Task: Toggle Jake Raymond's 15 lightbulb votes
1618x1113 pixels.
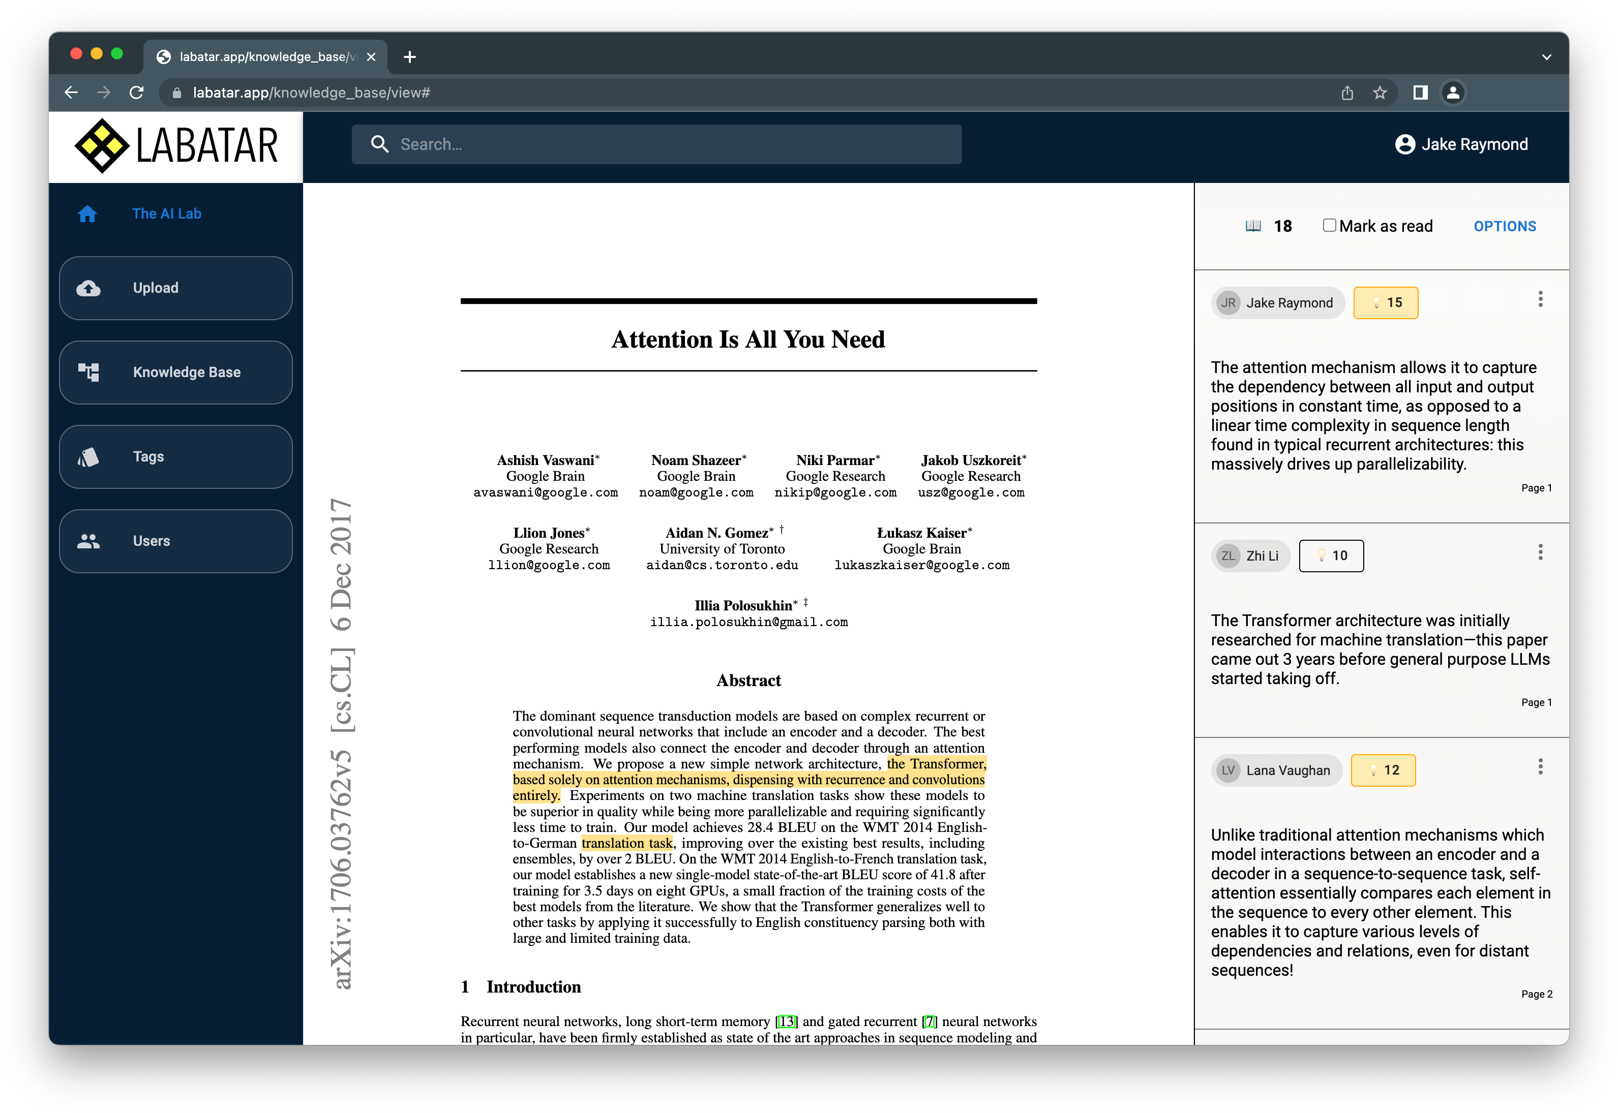Action: click(x=1386, y=303)
